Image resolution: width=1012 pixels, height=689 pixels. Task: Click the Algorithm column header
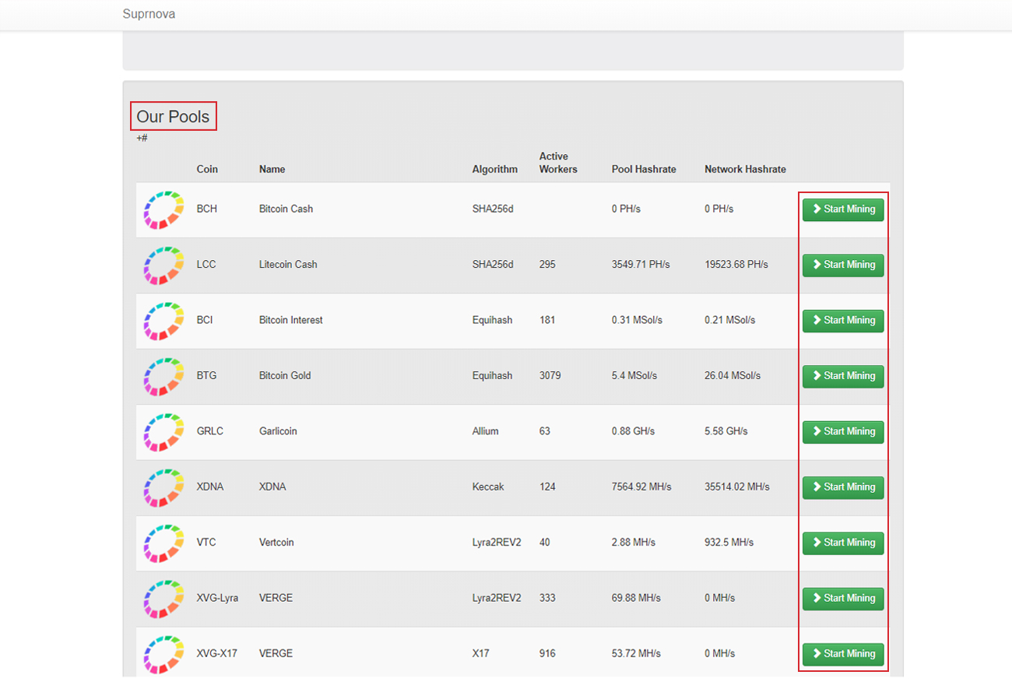[494, 169]
